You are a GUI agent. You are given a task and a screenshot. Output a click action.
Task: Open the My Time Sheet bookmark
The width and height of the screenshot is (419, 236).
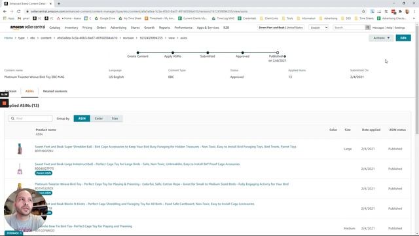tap(130, 18)
